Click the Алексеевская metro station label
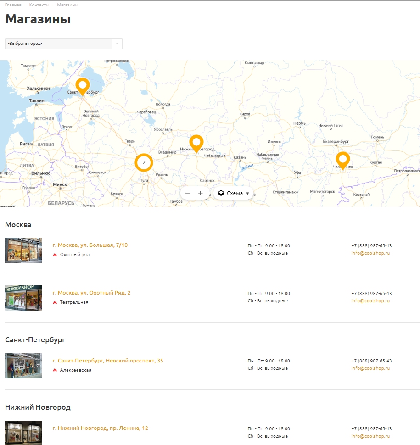 point(76,370)
